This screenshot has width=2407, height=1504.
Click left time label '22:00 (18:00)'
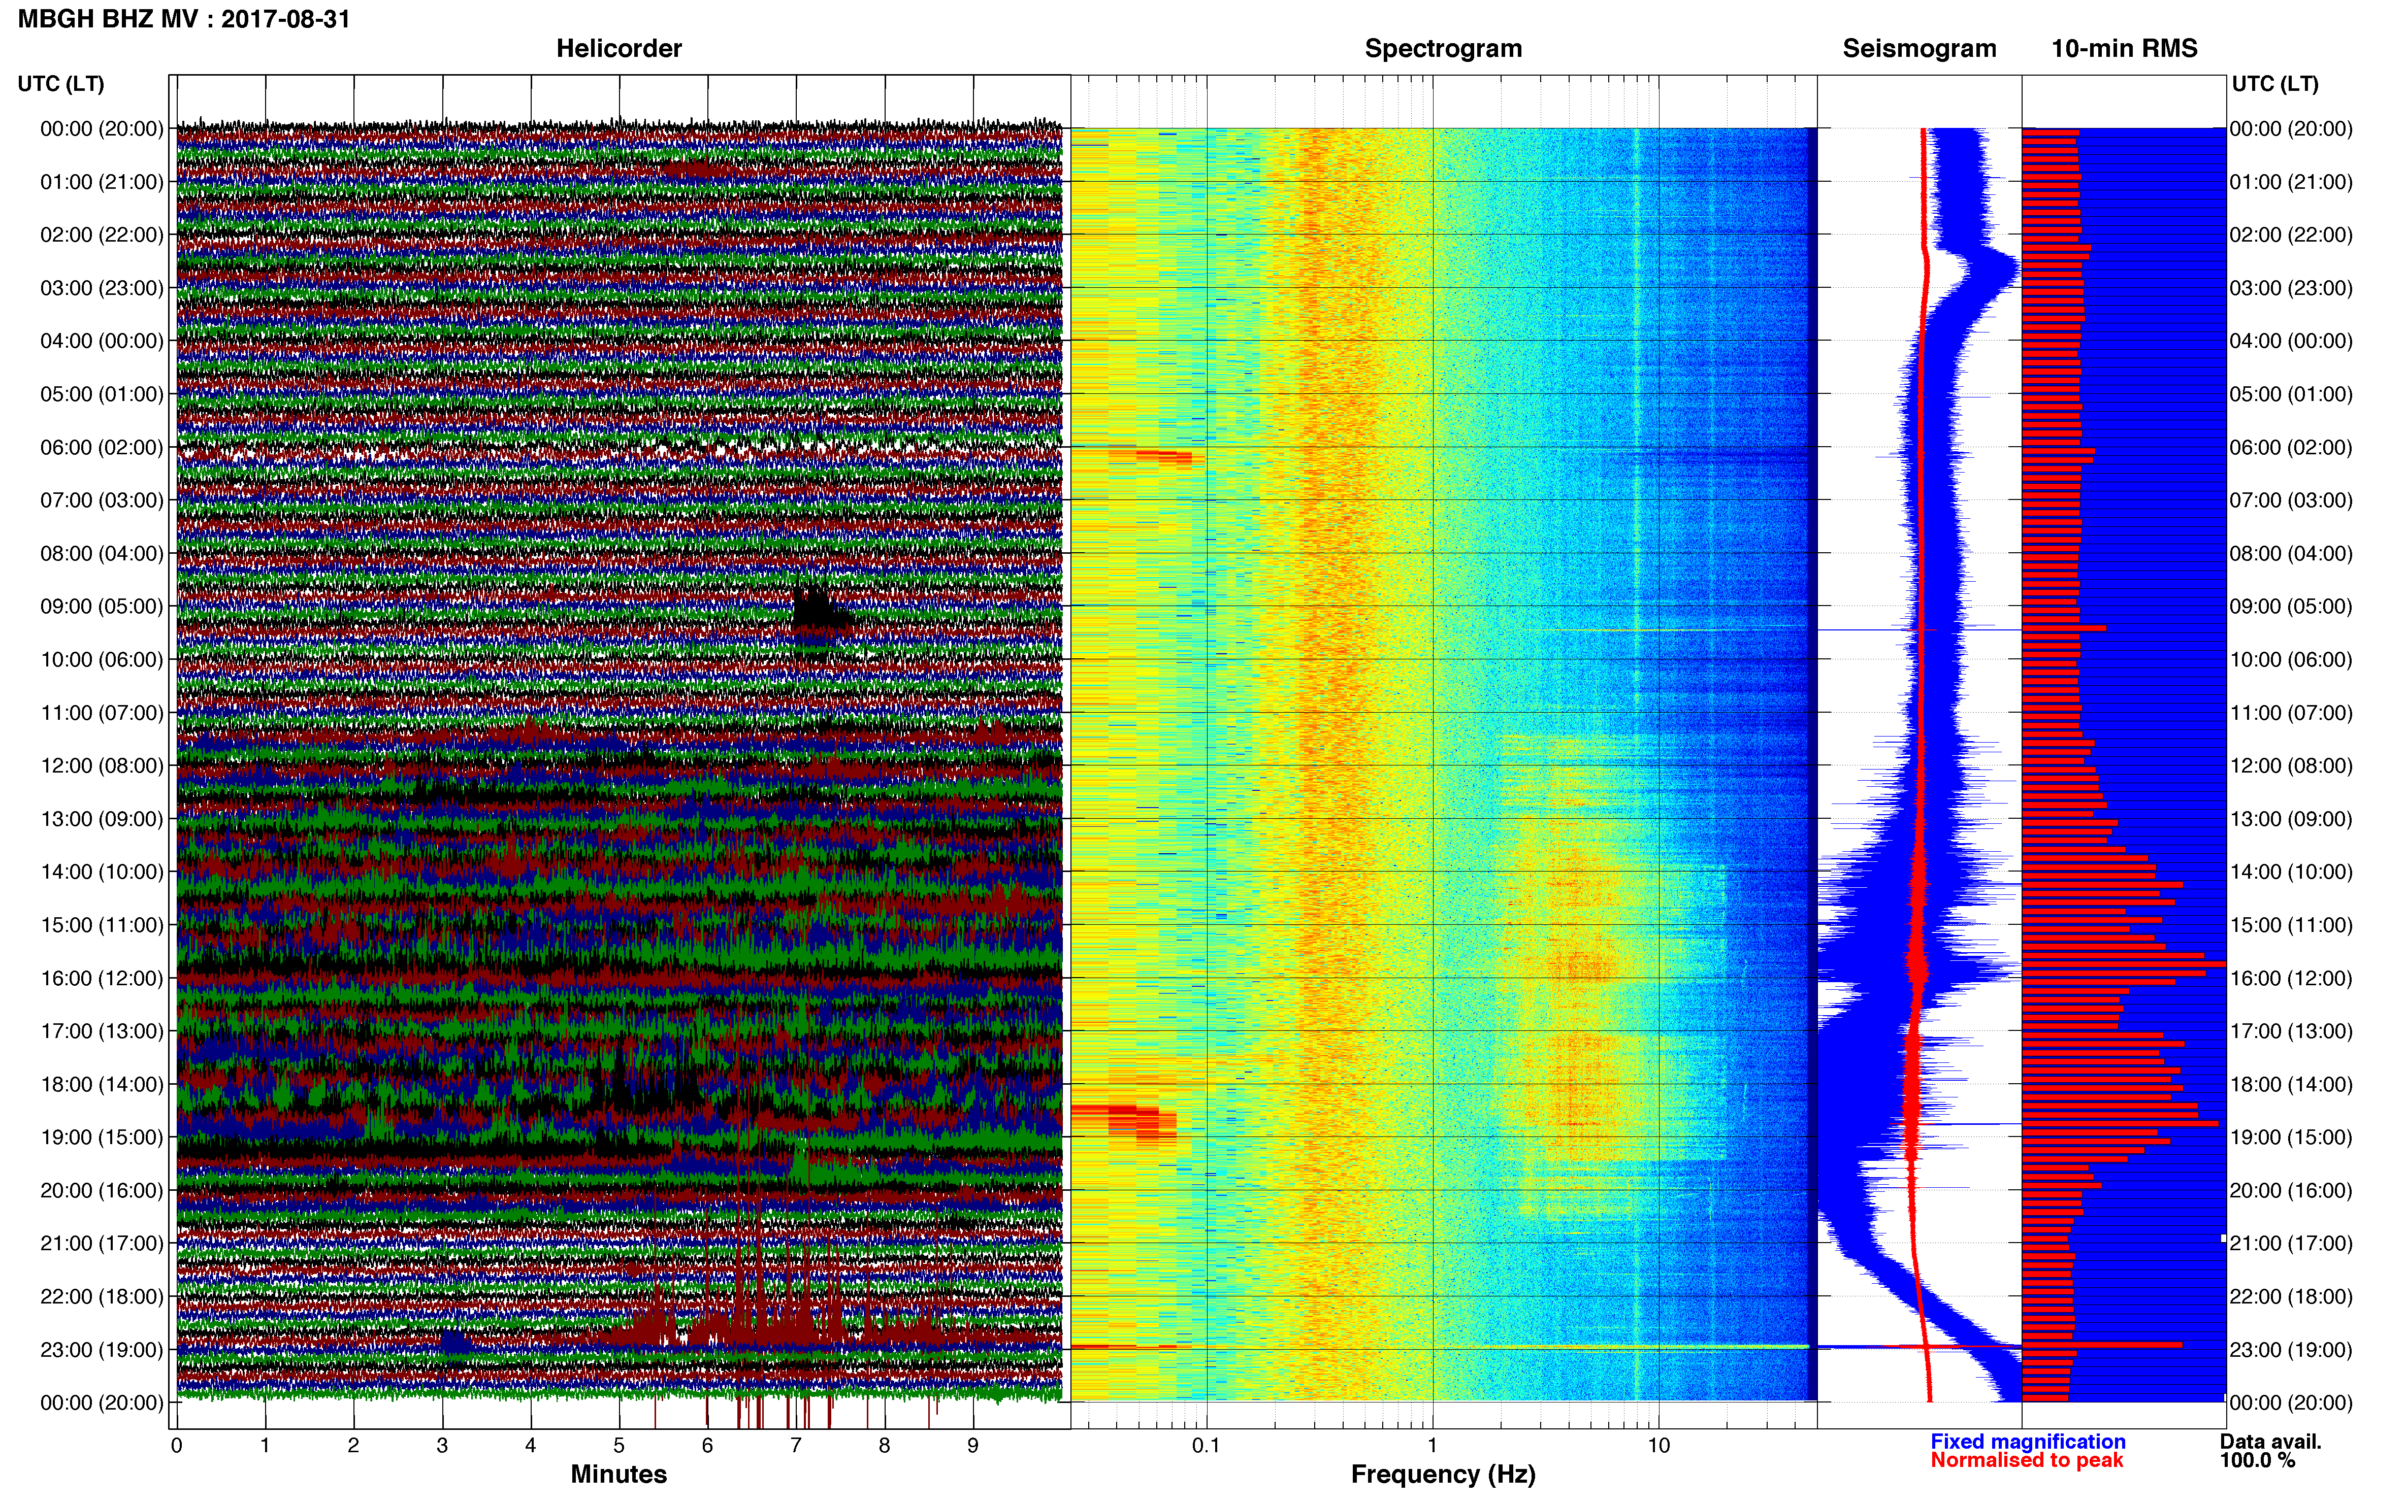102,1297
